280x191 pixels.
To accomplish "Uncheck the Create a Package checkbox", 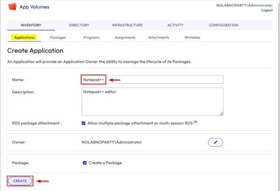I will click(x=84, y=163).
